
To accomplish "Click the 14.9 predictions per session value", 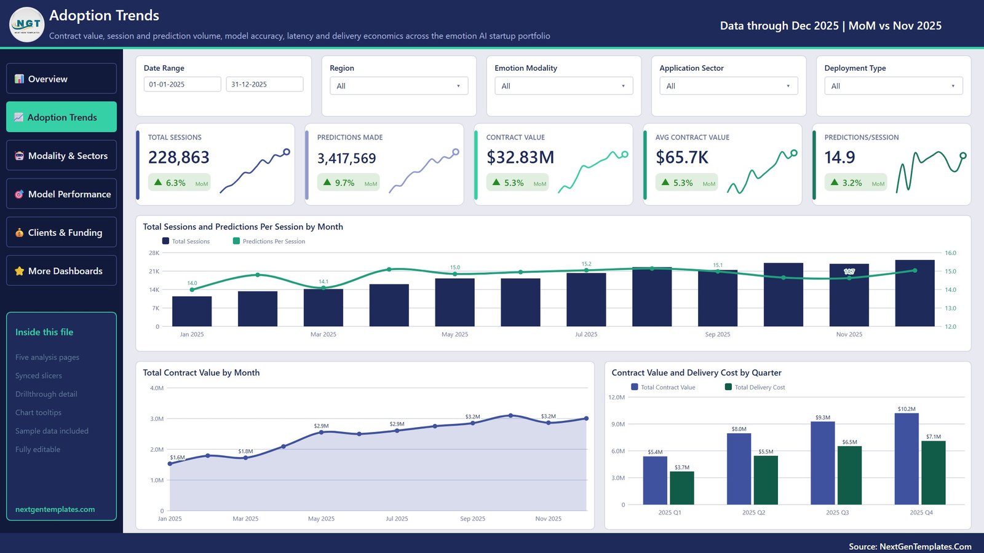I will tap(839, 158).
